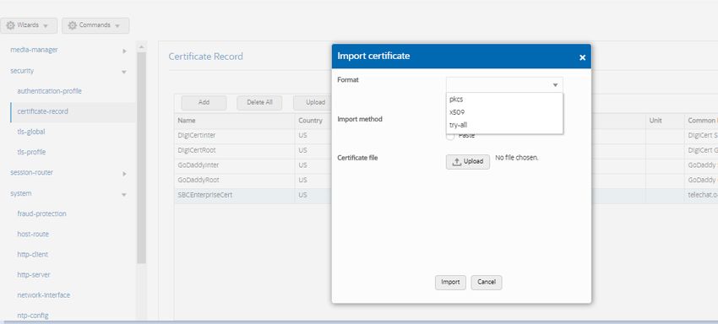Open tls-global configuration
The image size is (718, 324).
[31, 132]
